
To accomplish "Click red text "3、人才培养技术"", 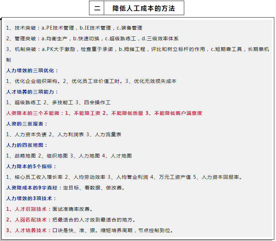I will (x=29, y=230).
